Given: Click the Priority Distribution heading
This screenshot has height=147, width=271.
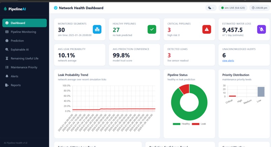Looking at the screenshot, I should coord(236,75).
